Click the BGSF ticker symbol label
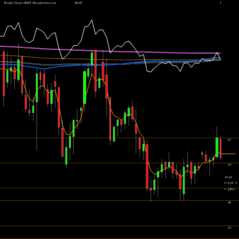 (x=78, y=3)
